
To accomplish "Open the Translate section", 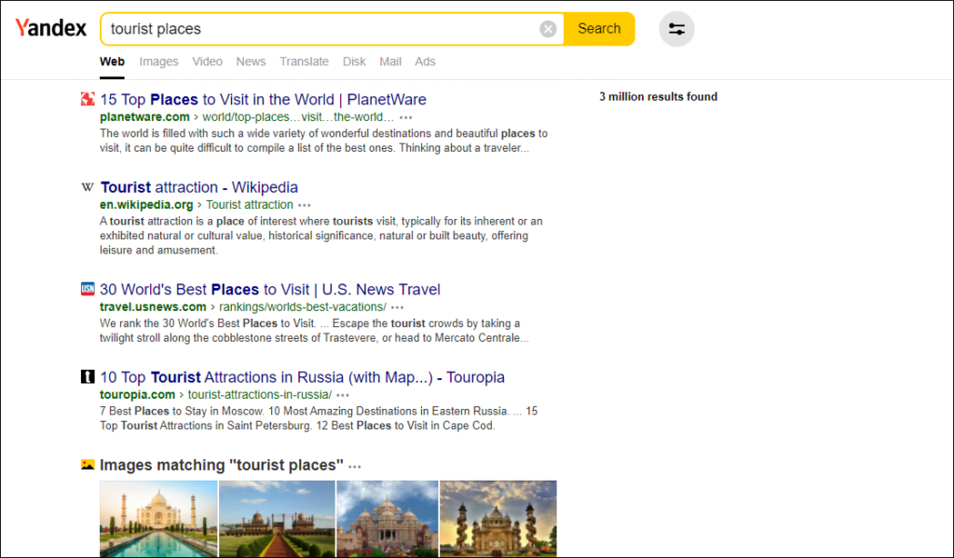I will point(304,61).
